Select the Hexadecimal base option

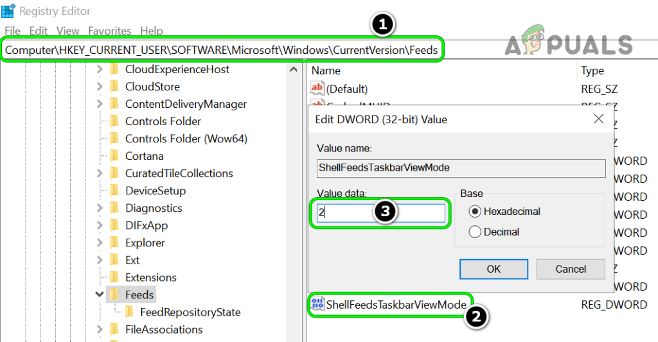(476, 211)
